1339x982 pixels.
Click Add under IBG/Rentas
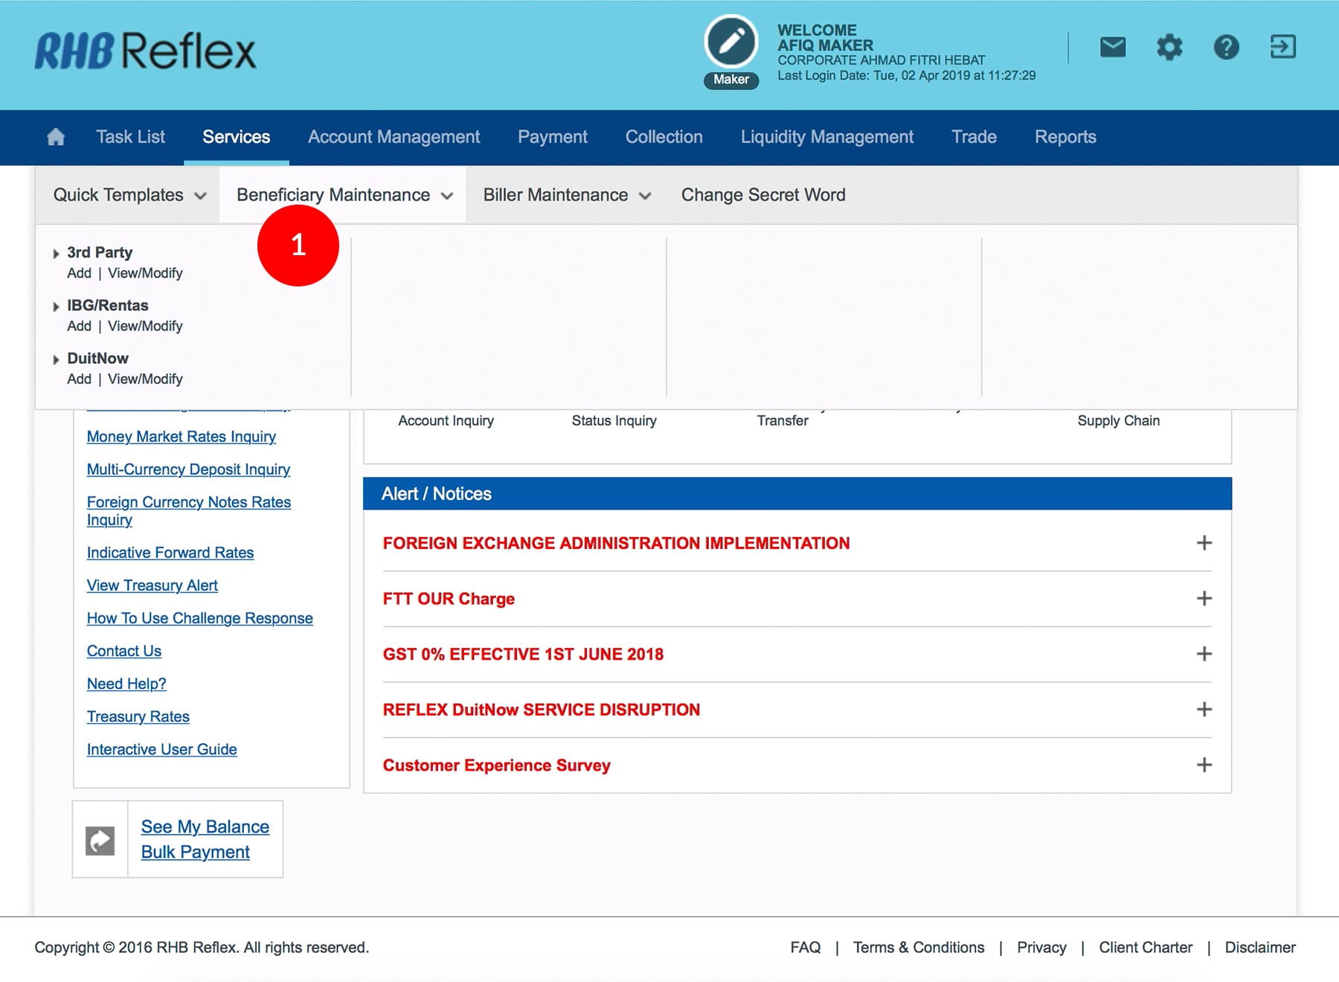pos(79,326)
